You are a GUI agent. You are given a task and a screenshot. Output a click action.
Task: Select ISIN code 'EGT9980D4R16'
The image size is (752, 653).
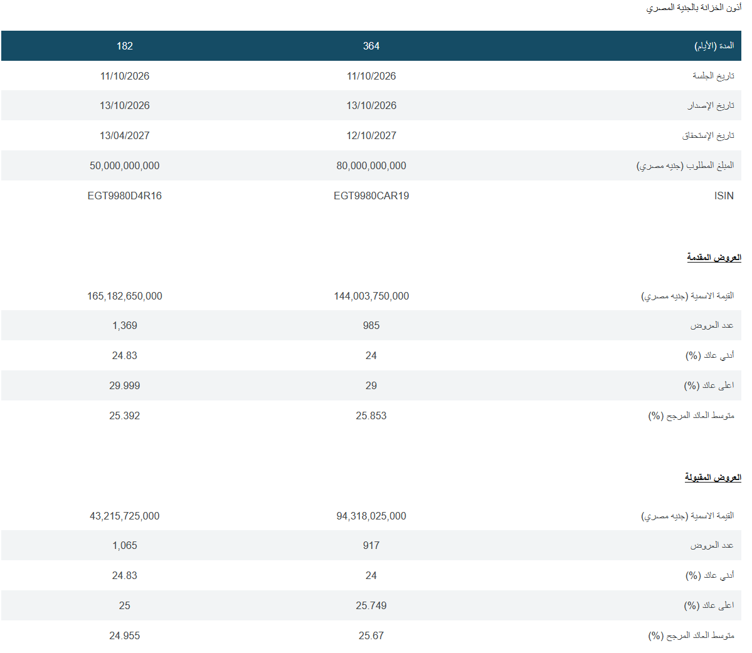tap(125, 196)
